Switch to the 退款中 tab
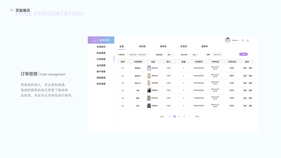This screenshot has height=158, width=281. click(x=204, y=46)
